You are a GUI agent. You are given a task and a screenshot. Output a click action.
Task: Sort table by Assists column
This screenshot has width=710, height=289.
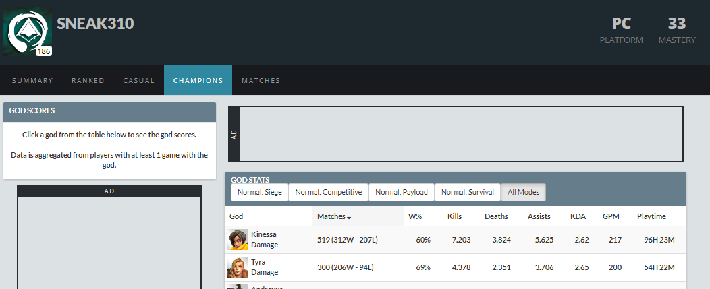[539, 216]
